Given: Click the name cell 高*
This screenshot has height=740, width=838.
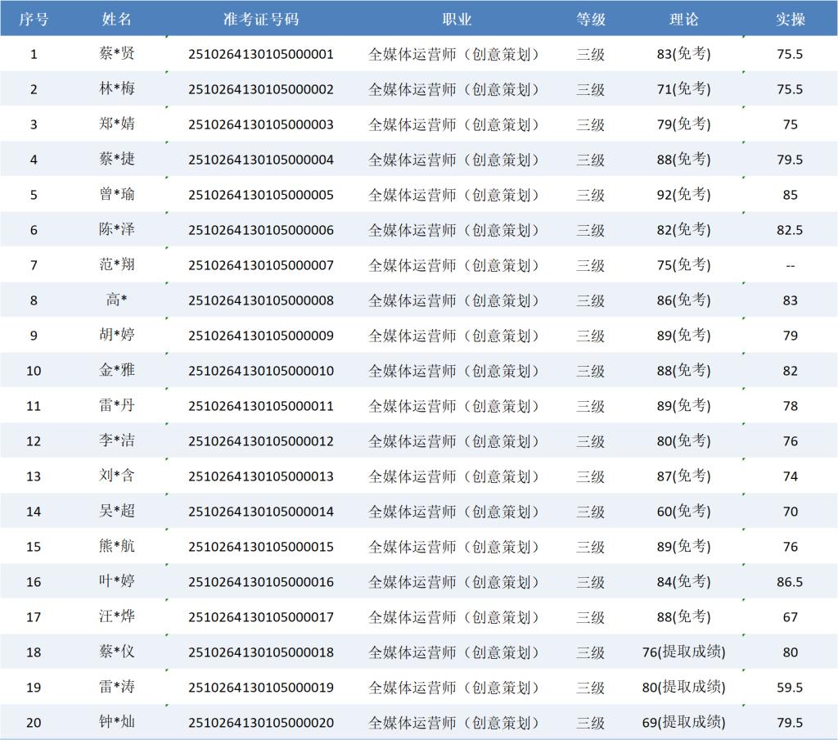Looking at the screenshot, I should [117, 300].
